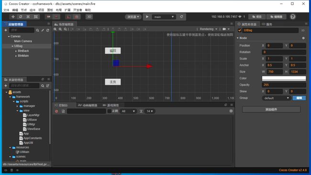The height and width of the screenshot is (175, 311).
Task: Switch to the game preview tab
Action: coord(111,105)
